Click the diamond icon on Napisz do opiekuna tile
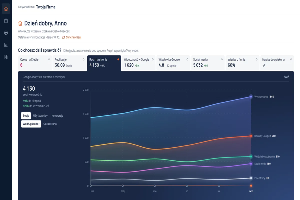Image resolution: width=300 pixels, height=200 pixels. point(291,59)
